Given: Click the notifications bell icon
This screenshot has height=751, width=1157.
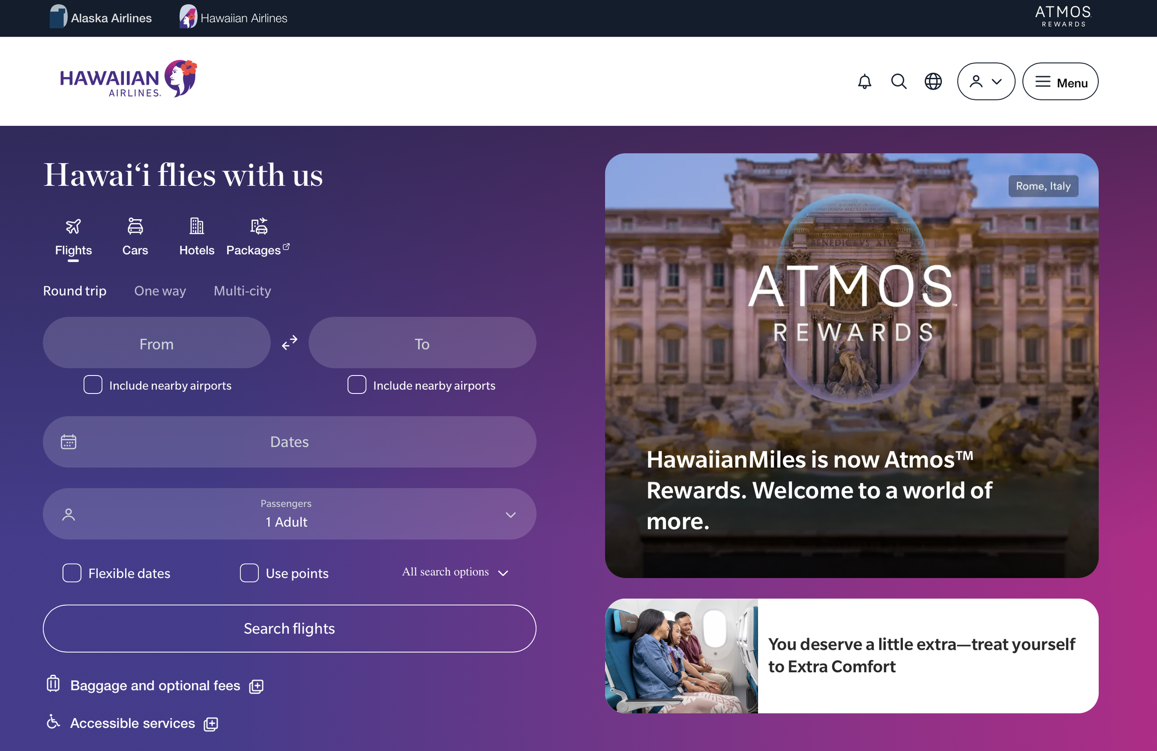Looking at the screenshot, I should pyautogui.click(x=865, y=81).
